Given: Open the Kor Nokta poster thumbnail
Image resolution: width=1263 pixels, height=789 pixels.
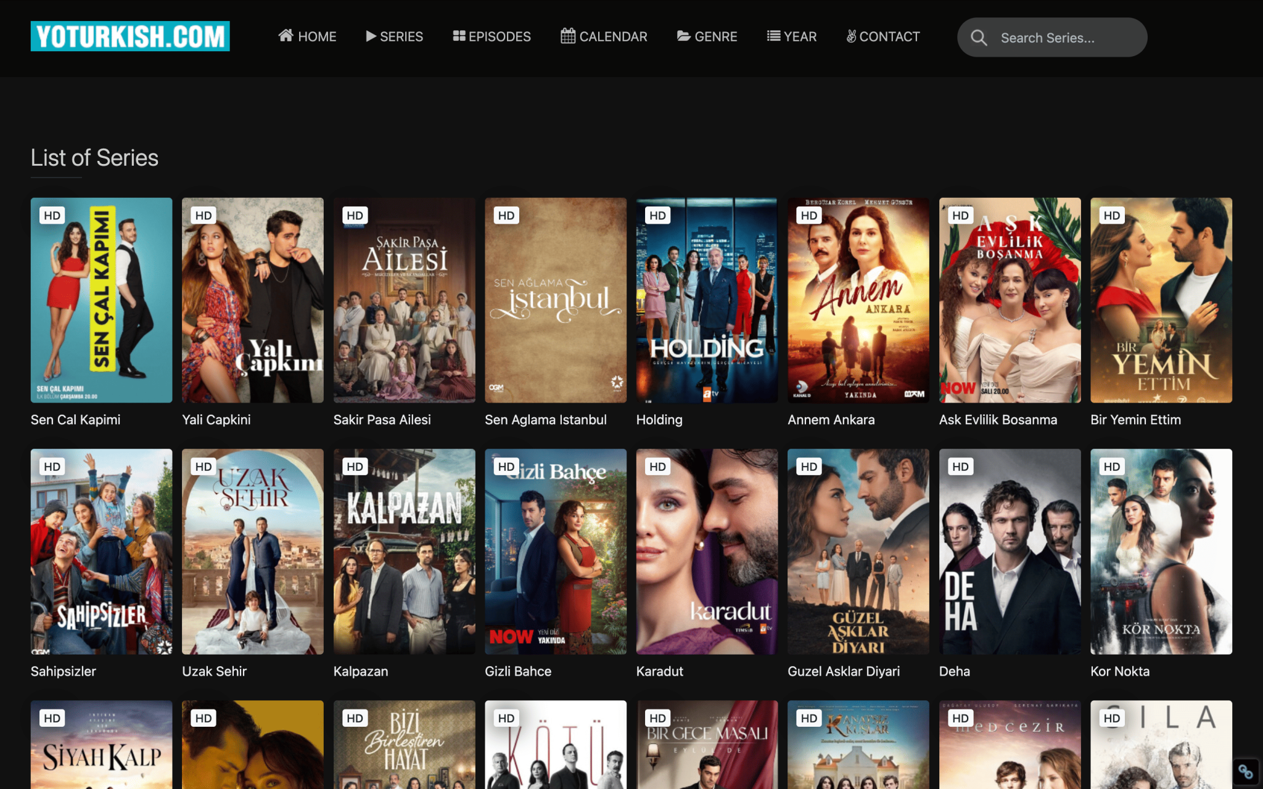Looking at the screenshot, I should tap(1161, 552).
